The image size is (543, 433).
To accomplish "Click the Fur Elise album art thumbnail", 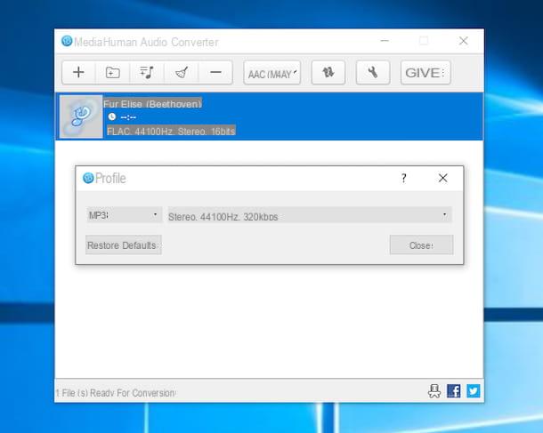I will [81, 116].
